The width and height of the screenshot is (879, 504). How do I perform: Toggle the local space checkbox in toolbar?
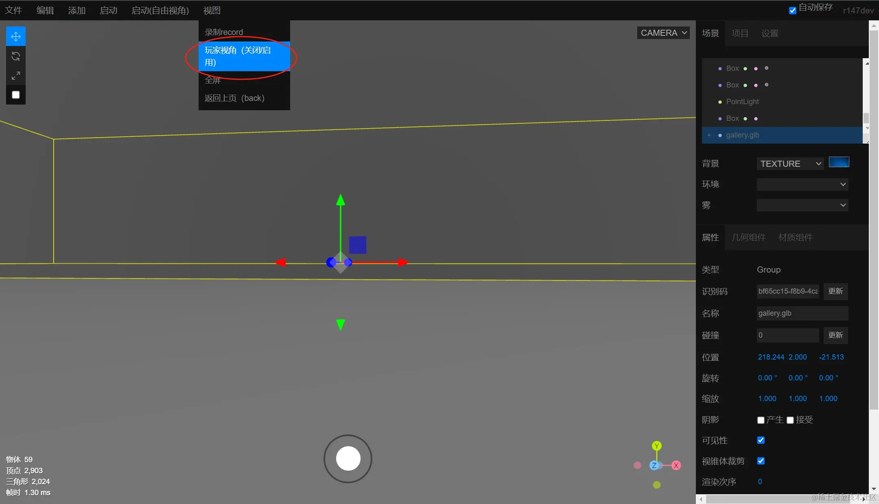click(16, 95)
